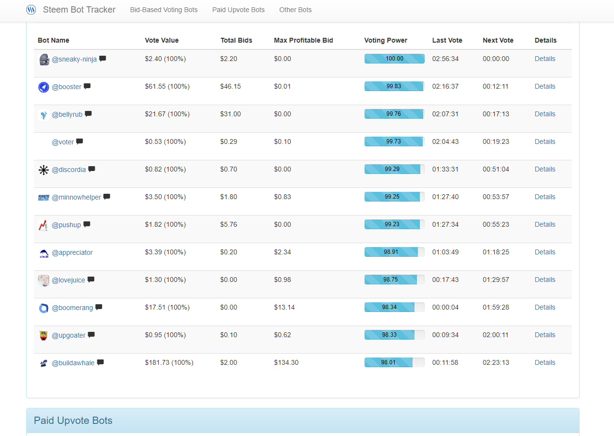Open Bid-Based Voting Bots nav item

[164, 10]
